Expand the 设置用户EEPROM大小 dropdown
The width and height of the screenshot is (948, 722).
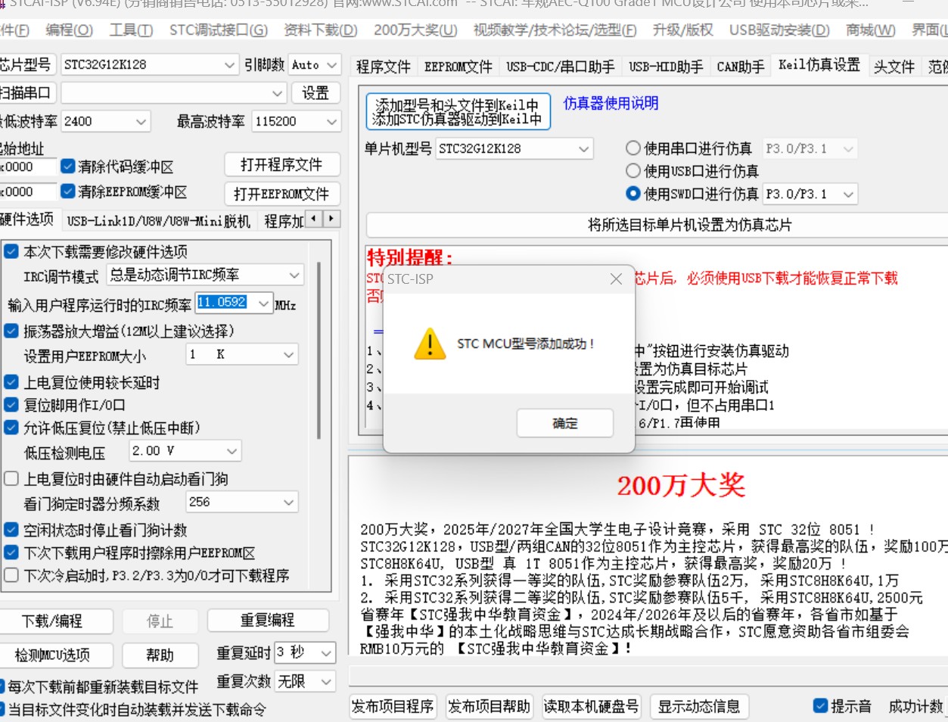click(x=288, y=354)
